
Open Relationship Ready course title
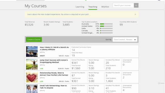click(x=54, y=74)
